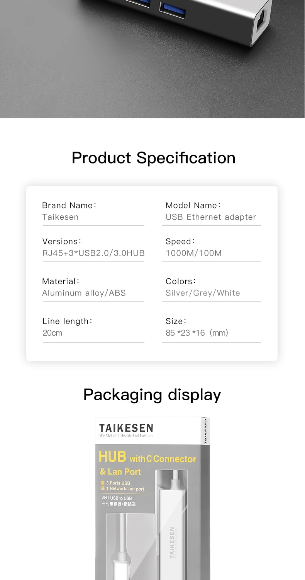Click the Taikesen brand value

[x=60, y=217]
